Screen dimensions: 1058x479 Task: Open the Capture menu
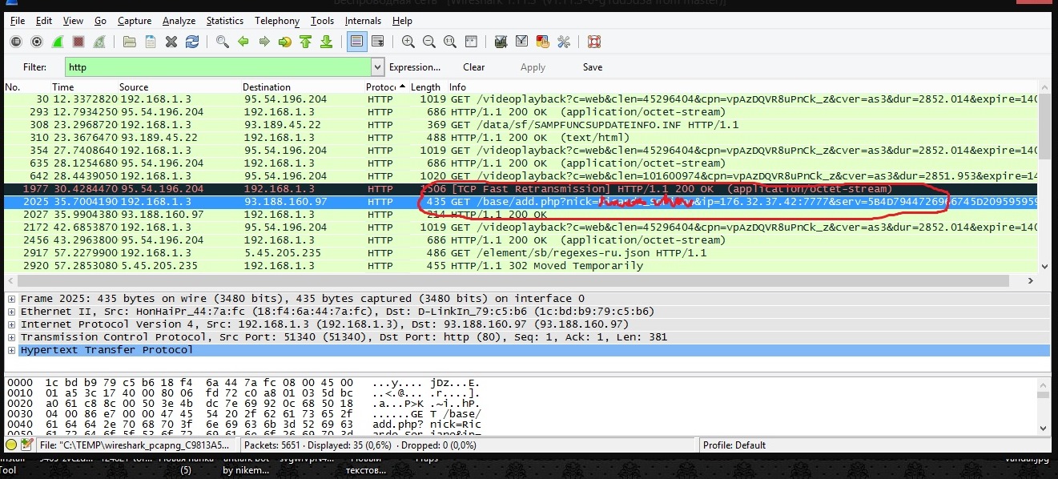coord(135,21)
